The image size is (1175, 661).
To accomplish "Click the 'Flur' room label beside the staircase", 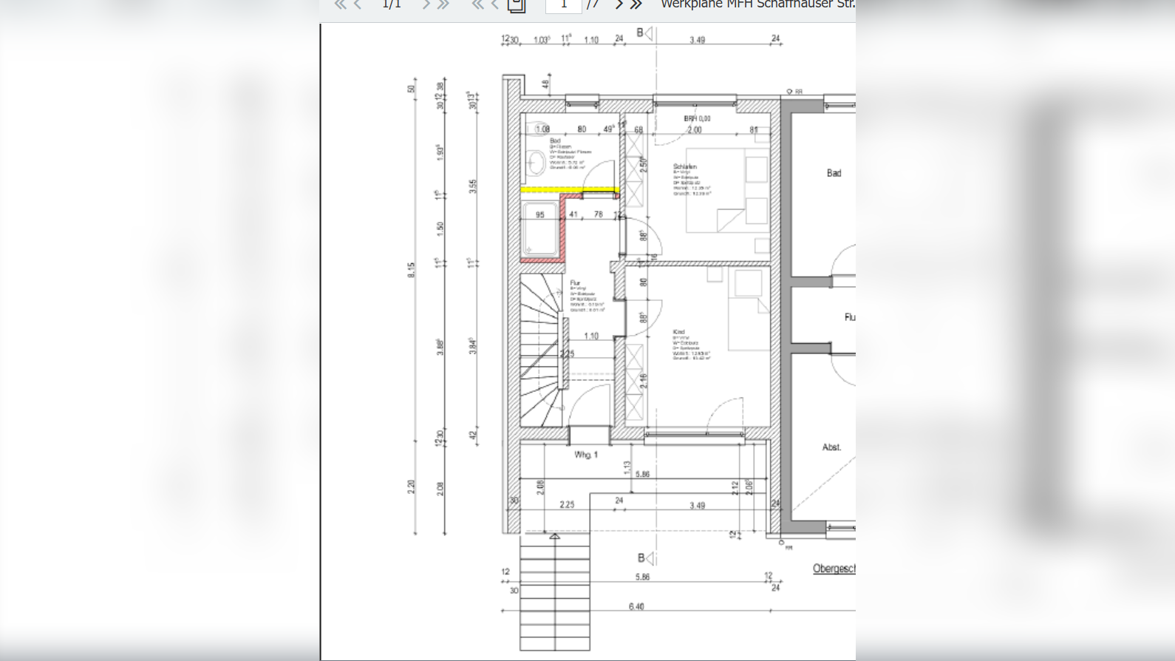I will tap(575, 282).
